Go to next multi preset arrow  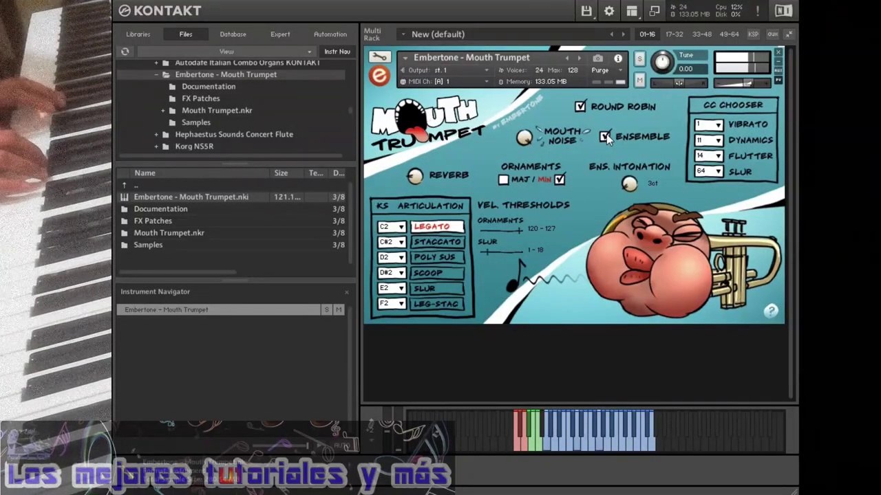click(623, 34)
